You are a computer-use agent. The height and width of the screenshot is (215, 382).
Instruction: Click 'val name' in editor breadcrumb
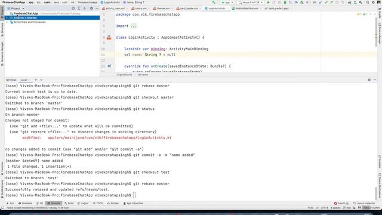[143, 75]
